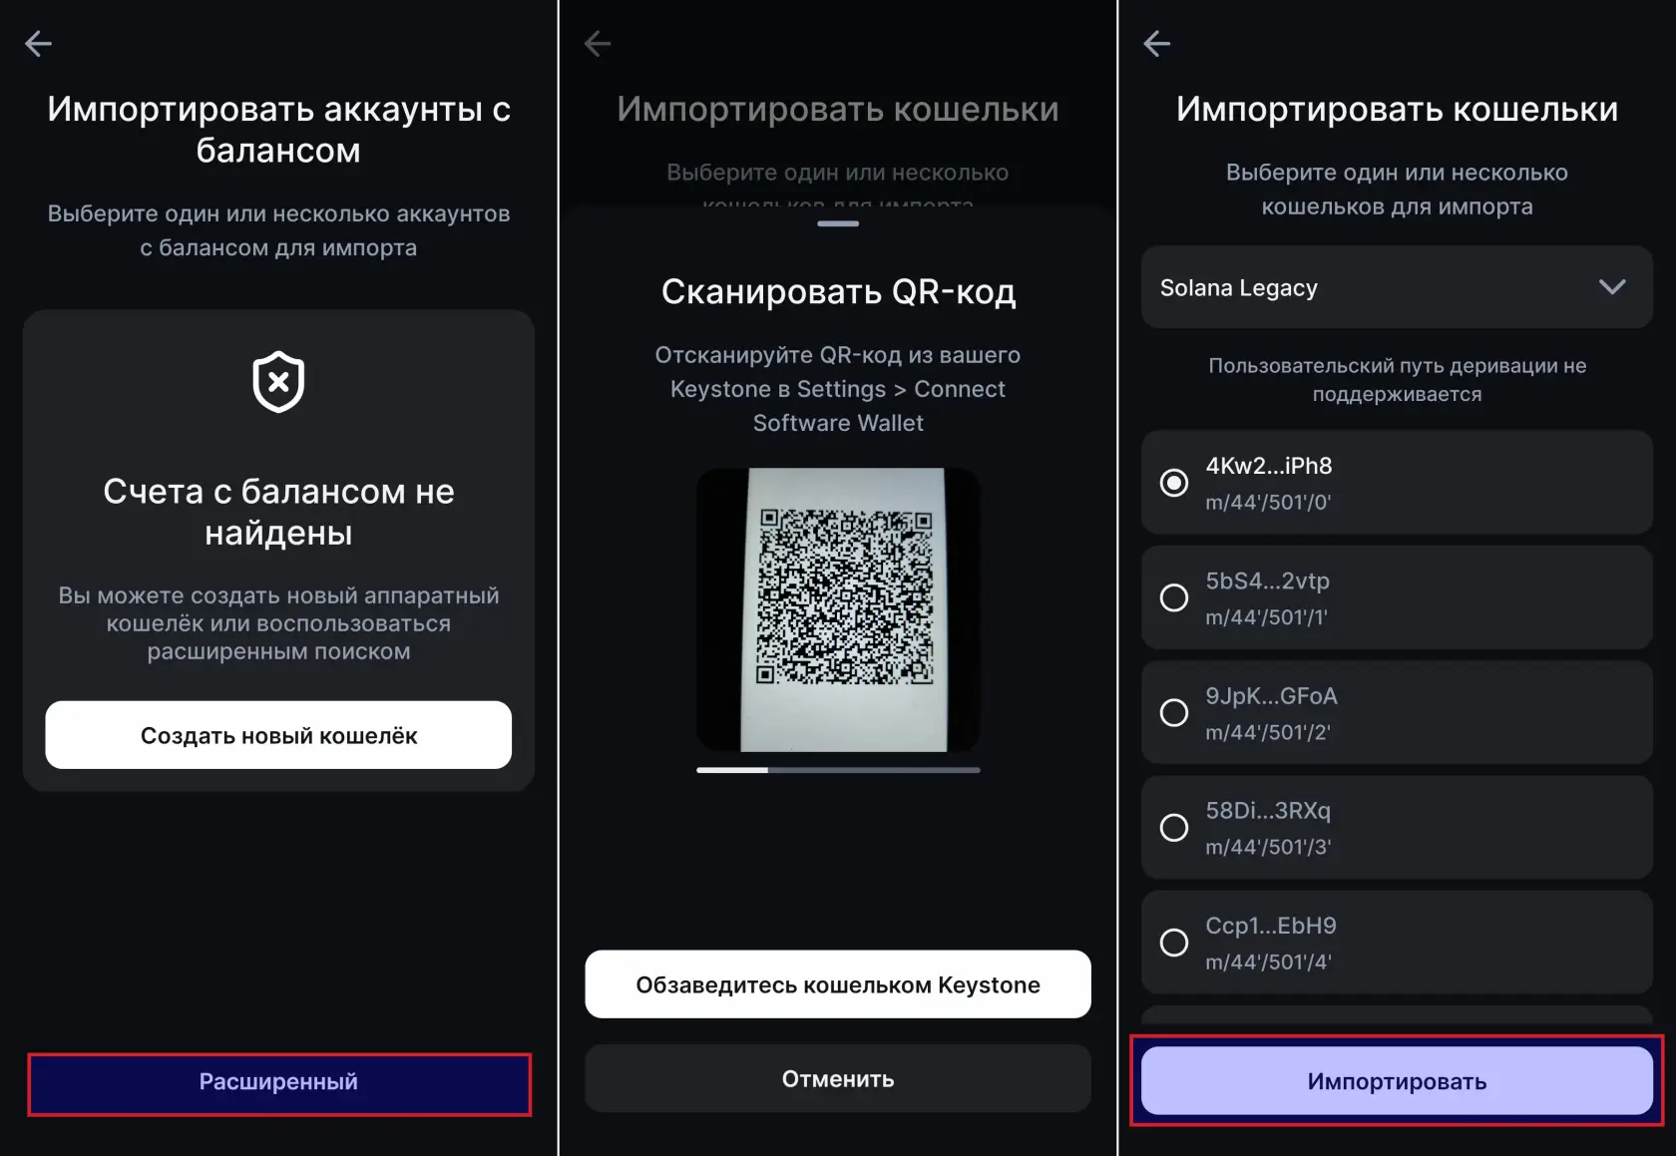Expand the Solana Legacy chevron arrow
1676x1156 pixels.
tap(1612, 287)
